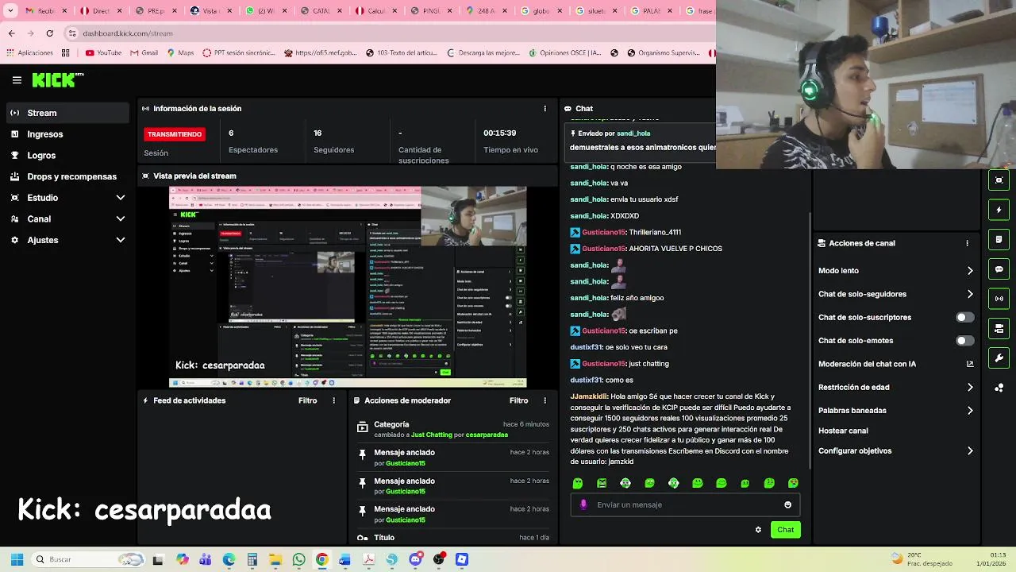The width and height of the screenshot is (1016, 572).
Task: Click the browser address bar URL
Action: [128, 33]
